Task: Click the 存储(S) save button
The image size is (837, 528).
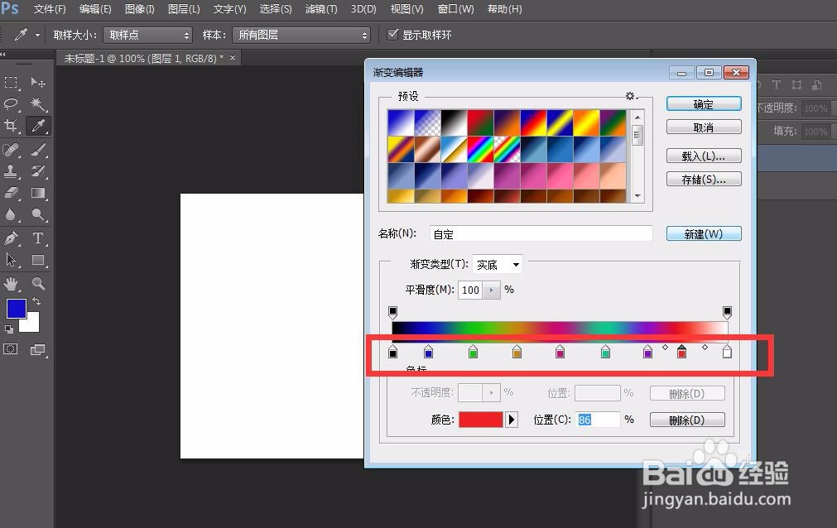Action: pyautogui.click(x=704, y=179)
